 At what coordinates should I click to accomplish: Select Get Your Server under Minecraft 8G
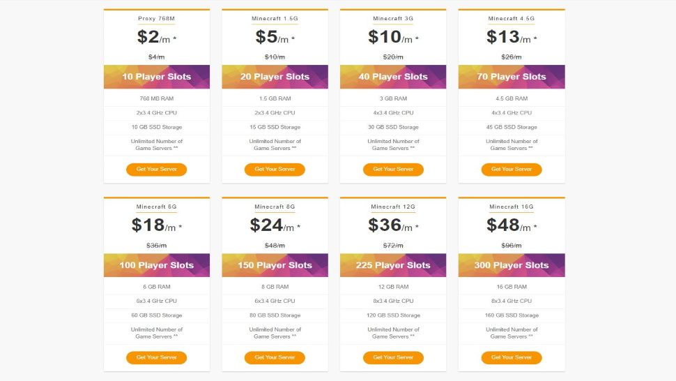[275, 357]
